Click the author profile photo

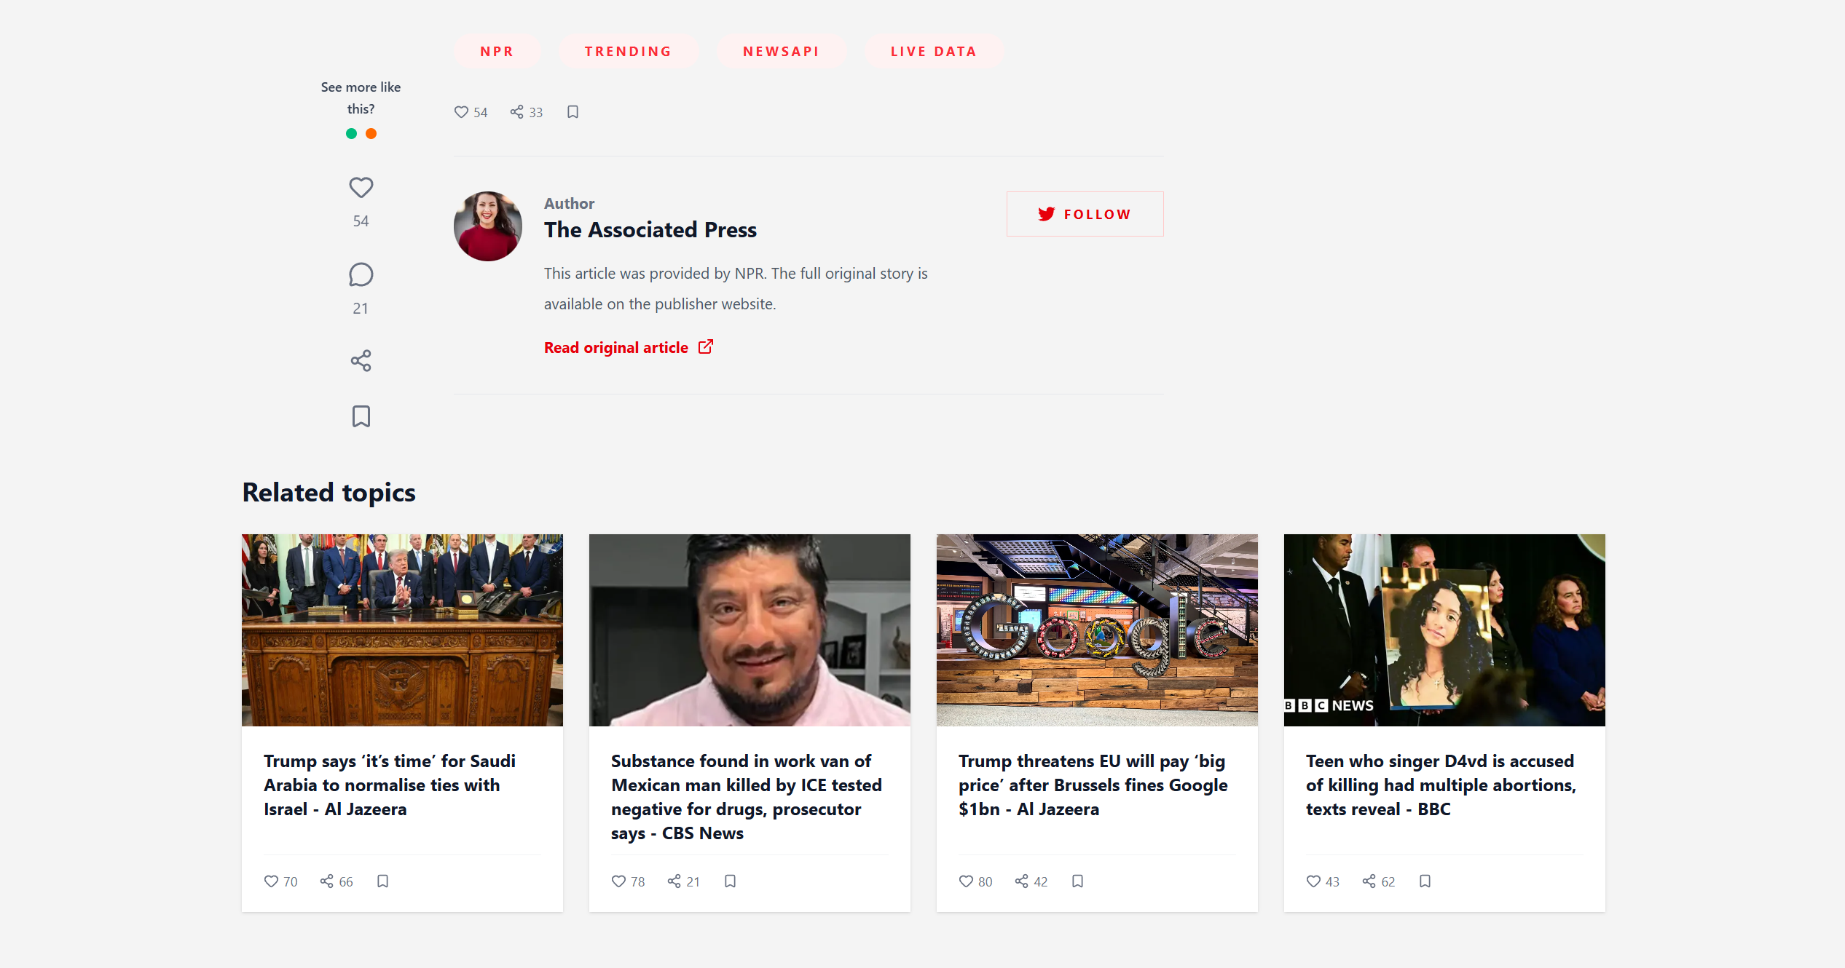(x=488, y=226)
